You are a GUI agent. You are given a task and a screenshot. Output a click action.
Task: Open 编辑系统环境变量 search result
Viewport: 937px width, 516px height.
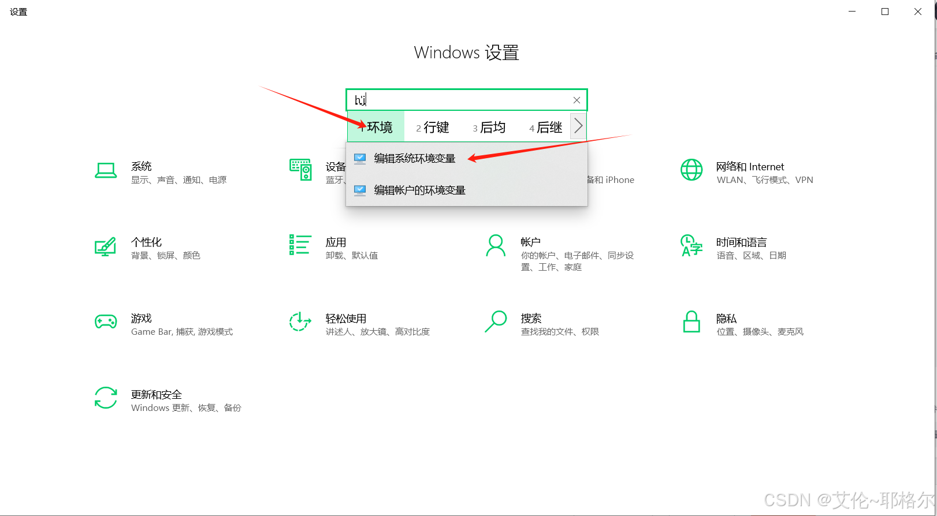(x=467, y=158)
